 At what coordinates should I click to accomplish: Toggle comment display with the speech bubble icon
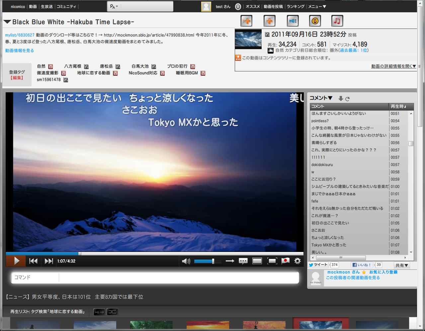[243, 261]
